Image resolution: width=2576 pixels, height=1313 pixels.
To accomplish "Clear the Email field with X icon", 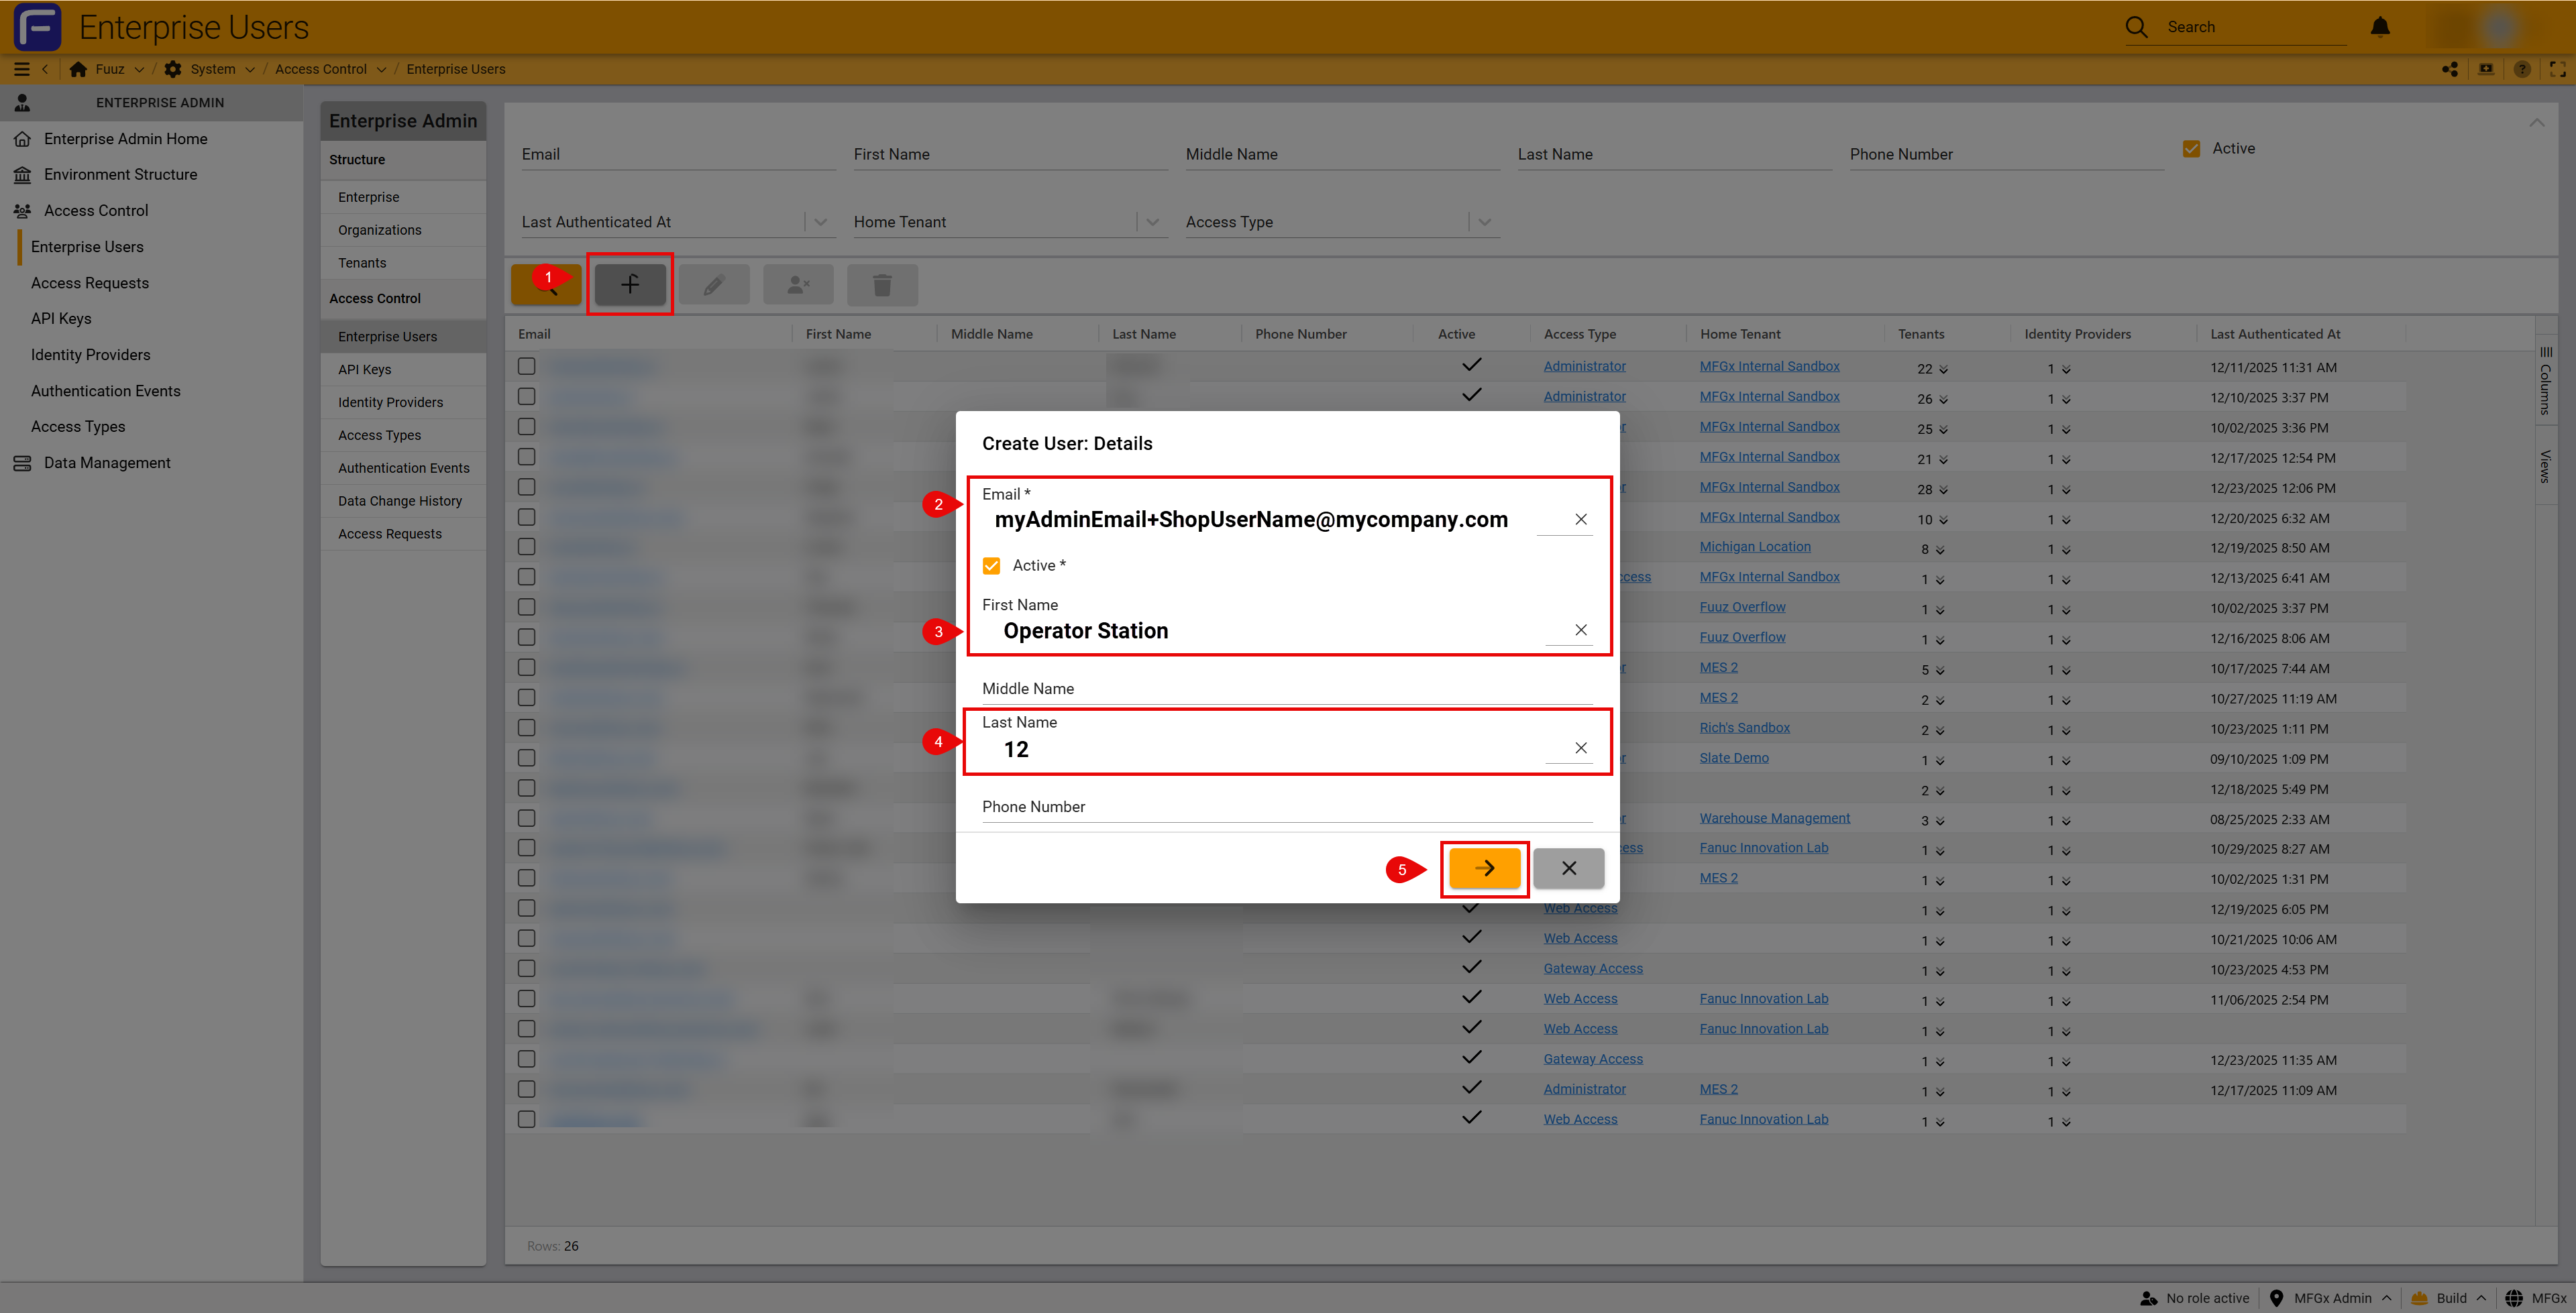I will tap(1580, 519).
